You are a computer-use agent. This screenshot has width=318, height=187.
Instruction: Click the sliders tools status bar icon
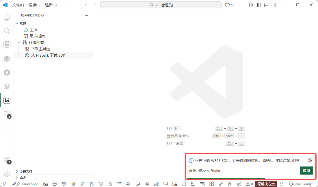[92, 184]
